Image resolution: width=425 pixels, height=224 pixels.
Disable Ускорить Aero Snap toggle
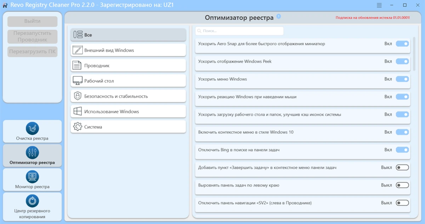(402, 44)
